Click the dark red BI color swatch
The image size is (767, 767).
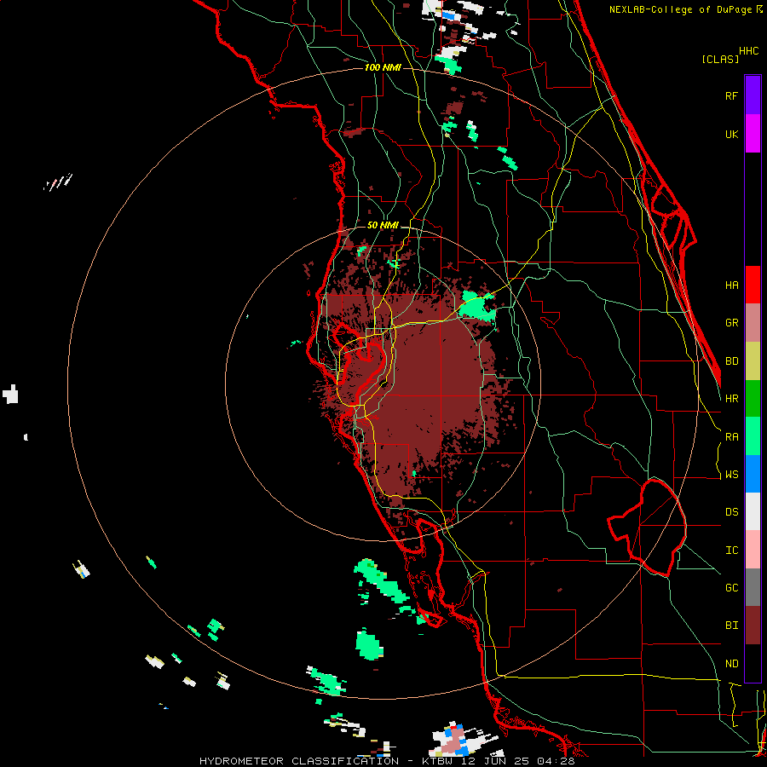click(x=753, y=626)
